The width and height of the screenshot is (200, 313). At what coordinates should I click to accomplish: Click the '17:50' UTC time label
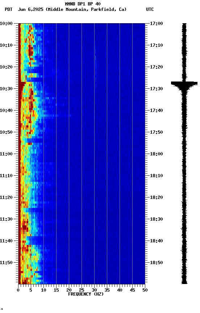(157, 132)
